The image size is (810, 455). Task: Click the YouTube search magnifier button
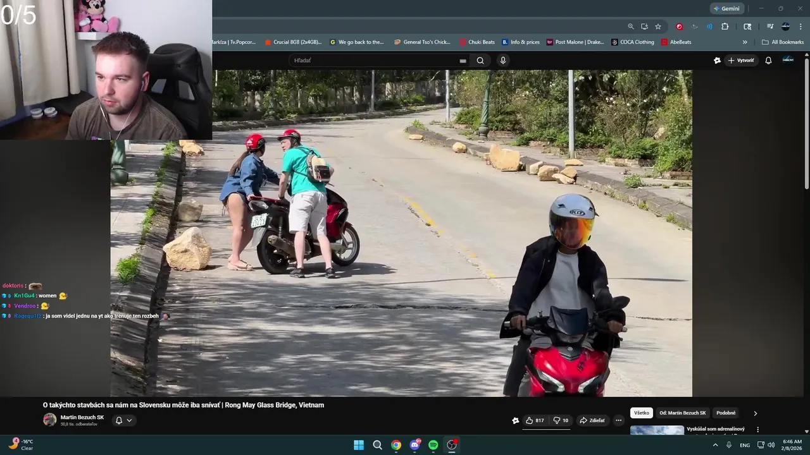[x=480, y=61]
